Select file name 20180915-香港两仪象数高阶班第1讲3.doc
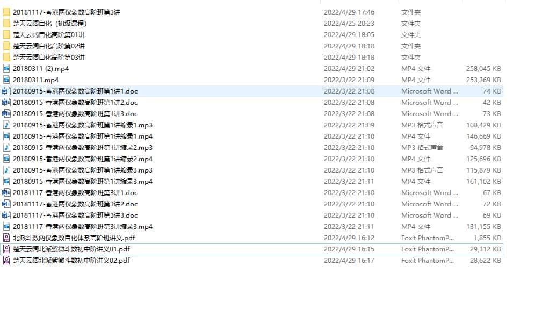 75,113
